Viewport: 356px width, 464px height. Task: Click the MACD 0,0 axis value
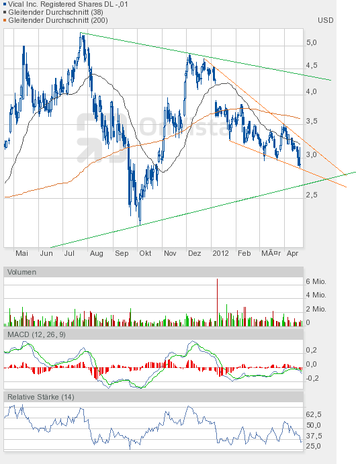point(311,364)
